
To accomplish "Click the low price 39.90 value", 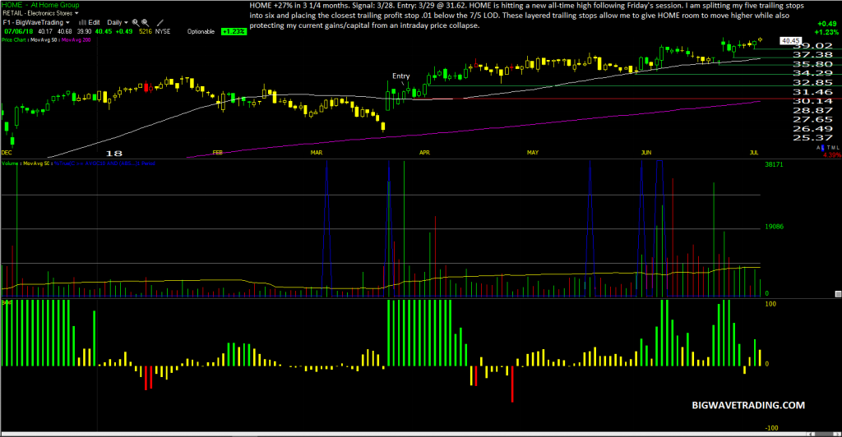I will 84,31.
